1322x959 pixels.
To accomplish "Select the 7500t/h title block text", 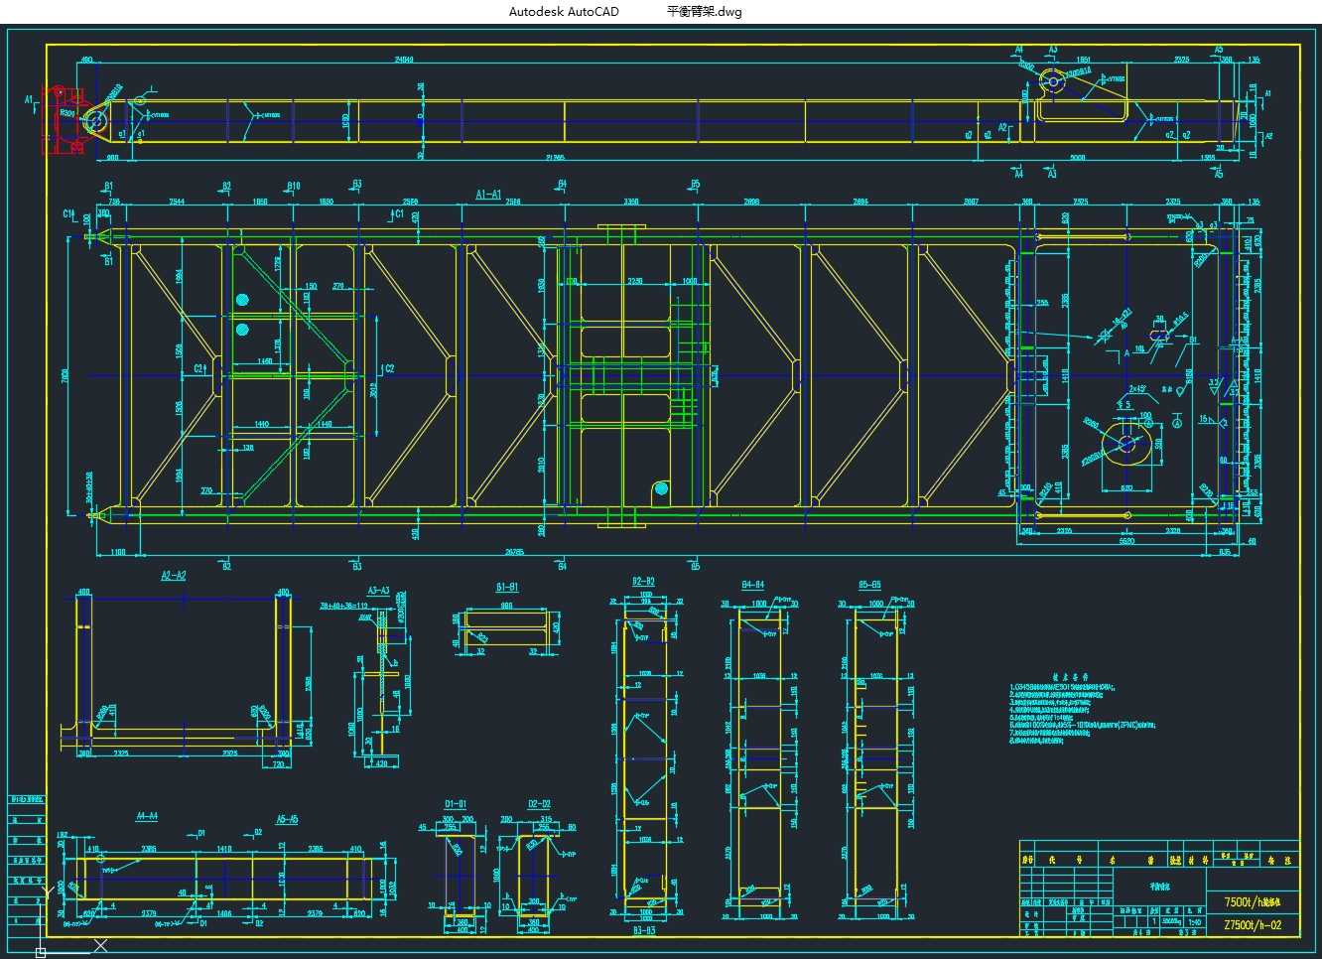I will 1253,902.
